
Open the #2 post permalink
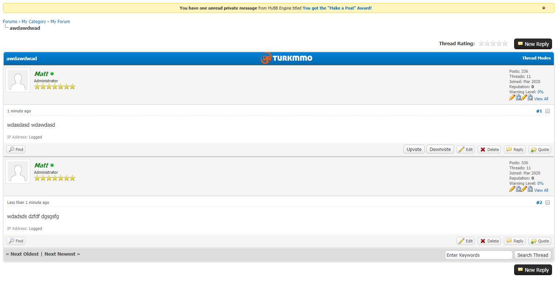click(539, 202)
